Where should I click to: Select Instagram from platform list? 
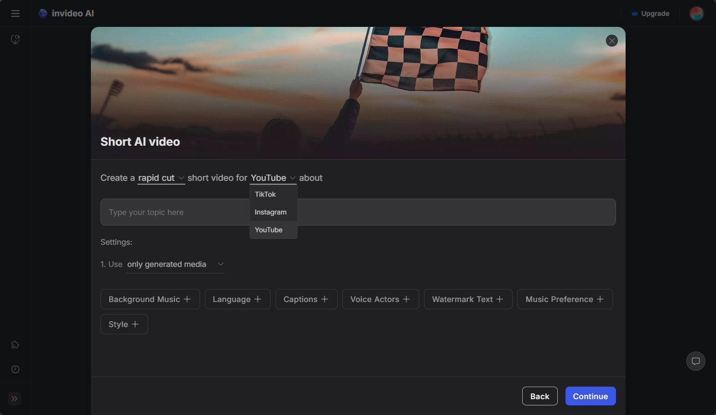point(273,212)
